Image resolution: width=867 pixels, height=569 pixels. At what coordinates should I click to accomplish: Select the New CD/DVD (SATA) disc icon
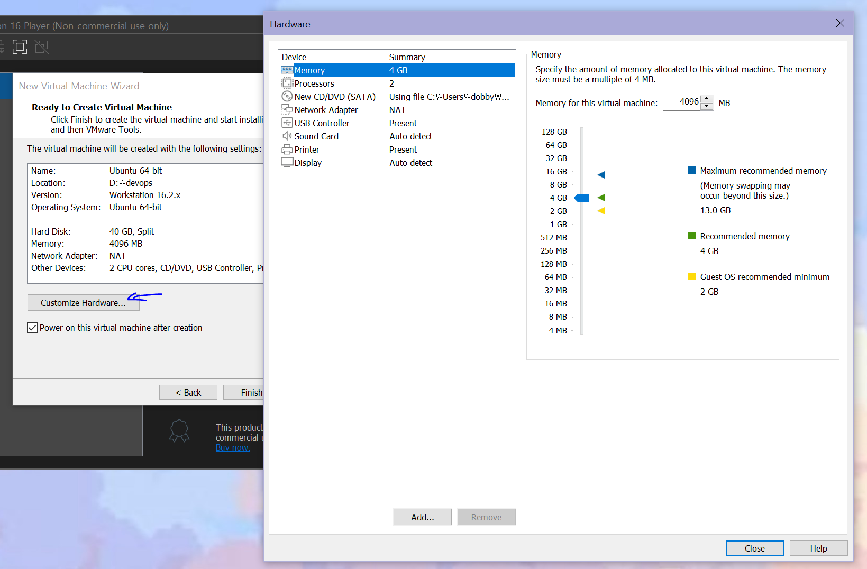[x=287, y=97]
